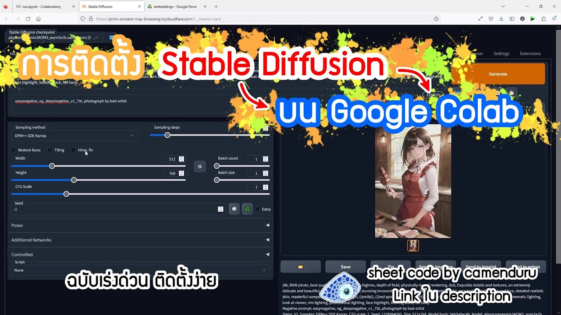The image size is (561, 315).
Task: Click the Batch size stepper arrows
Action: [x=266, y=173]
